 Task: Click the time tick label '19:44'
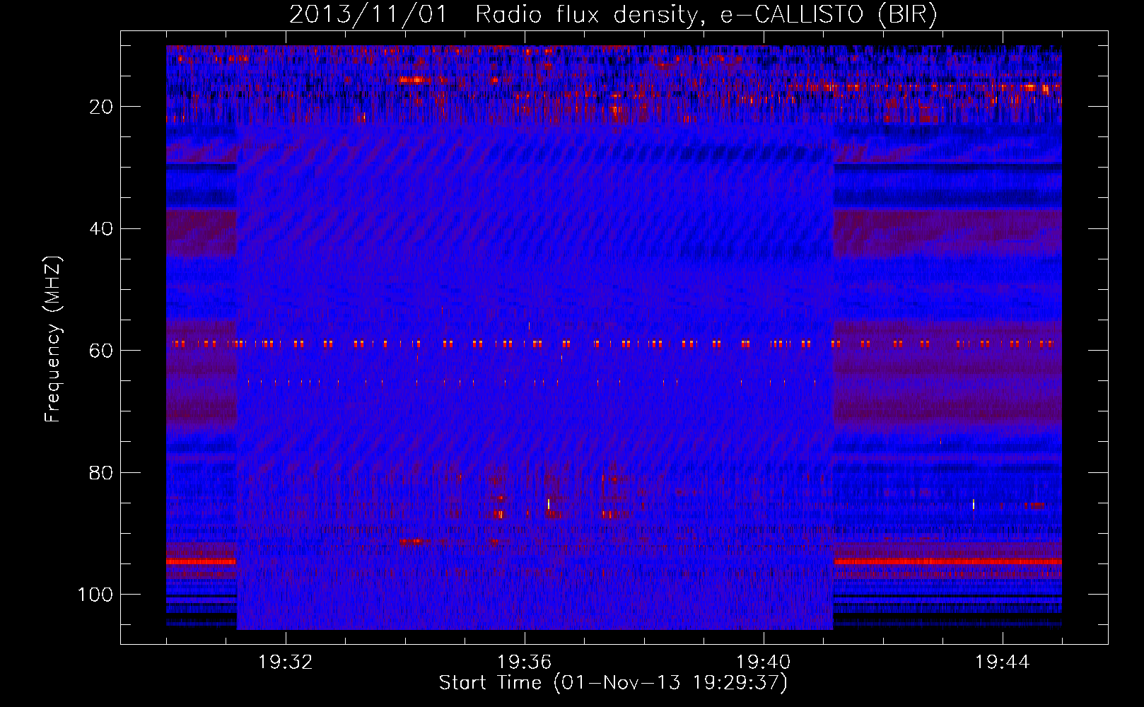coord(1003,662)
